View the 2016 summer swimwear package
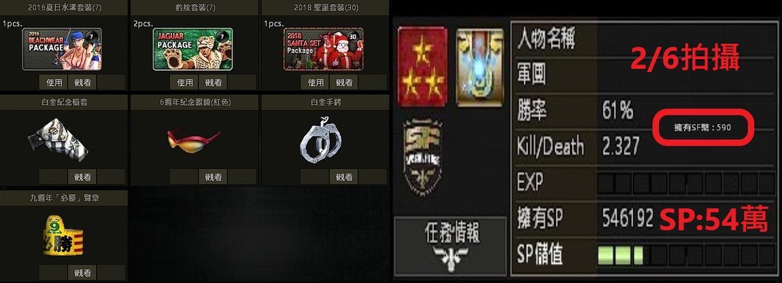 82,82
